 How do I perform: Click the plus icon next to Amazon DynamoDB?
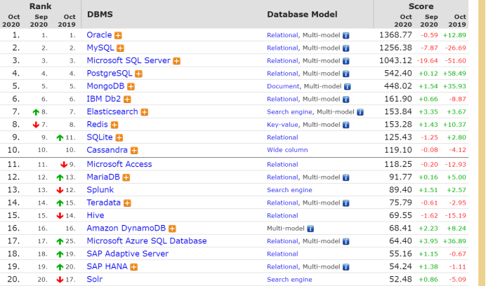172,229
